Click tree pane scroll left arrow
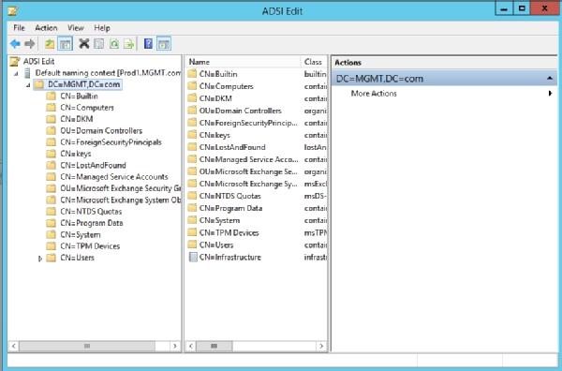Viewport: 562px width, 371px height. (x=14, y=346)
